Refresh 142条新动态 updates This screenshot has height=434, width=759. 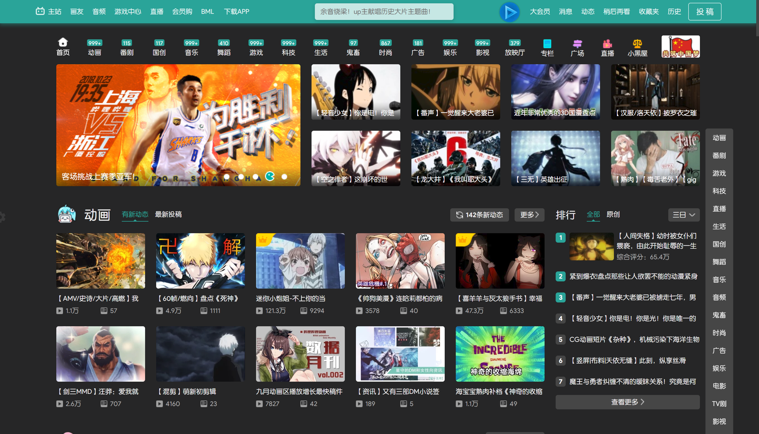point(479,215)
